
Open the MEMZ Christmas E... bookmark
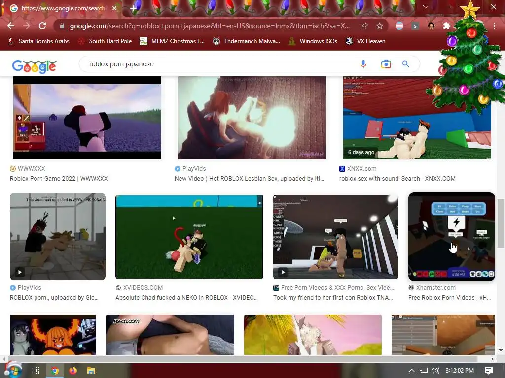click(x=172, y=41)
